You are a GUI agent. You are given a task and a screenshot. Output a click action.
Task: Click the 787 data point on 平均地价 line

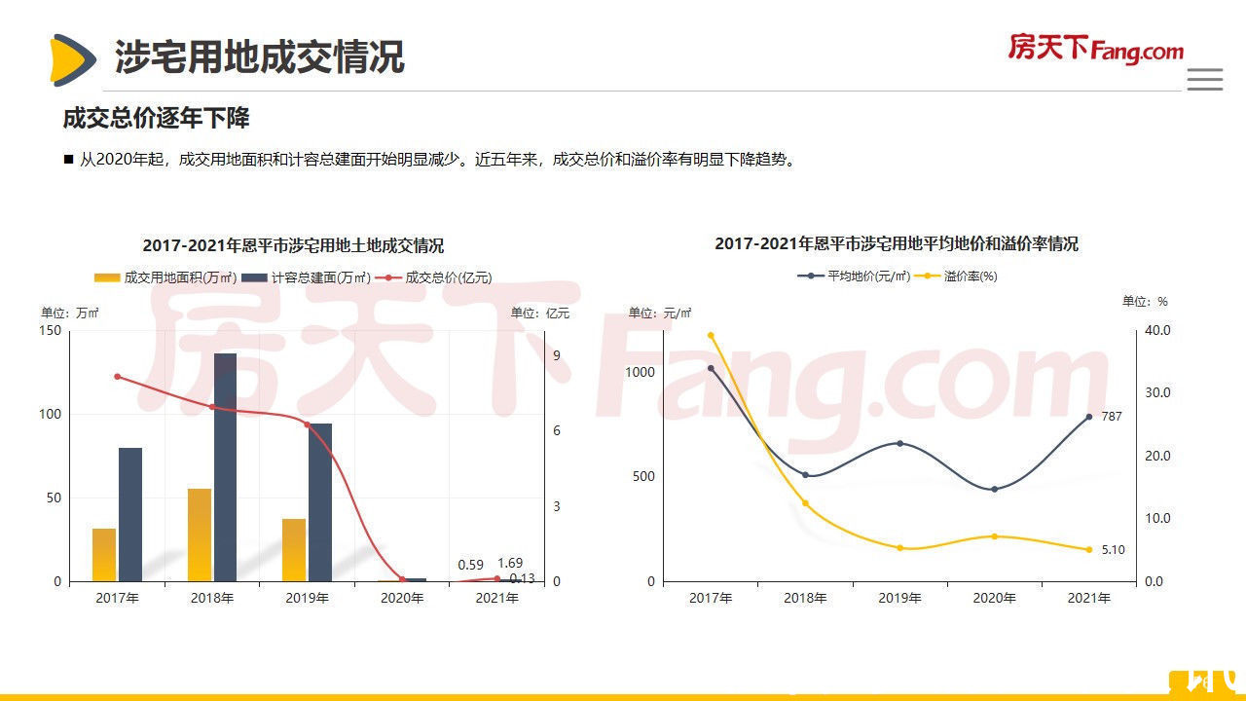[x=1088, y=417]
